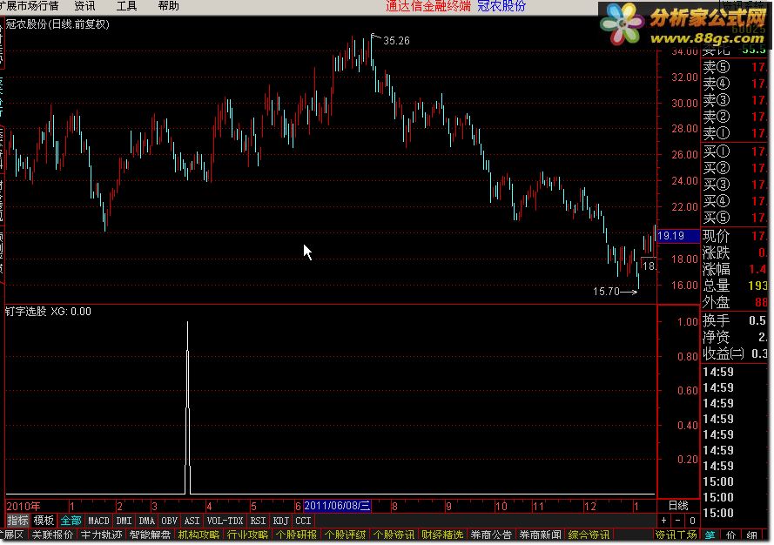The width and height of the screenshot is (774, 545).
Task: Click the 收益(二) row
Action: coord(735,353)
